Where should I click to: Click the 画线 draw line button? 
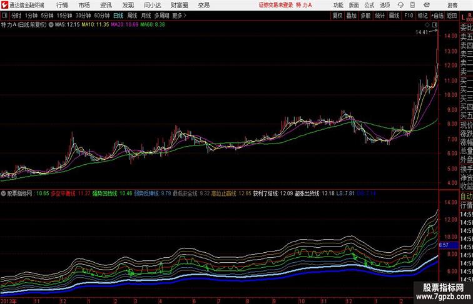point(394,16)
